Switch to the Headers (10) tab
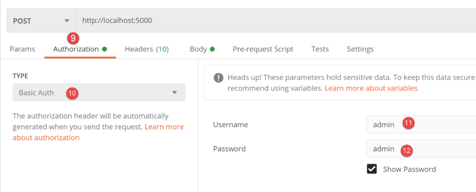 [x=147, y=49]
